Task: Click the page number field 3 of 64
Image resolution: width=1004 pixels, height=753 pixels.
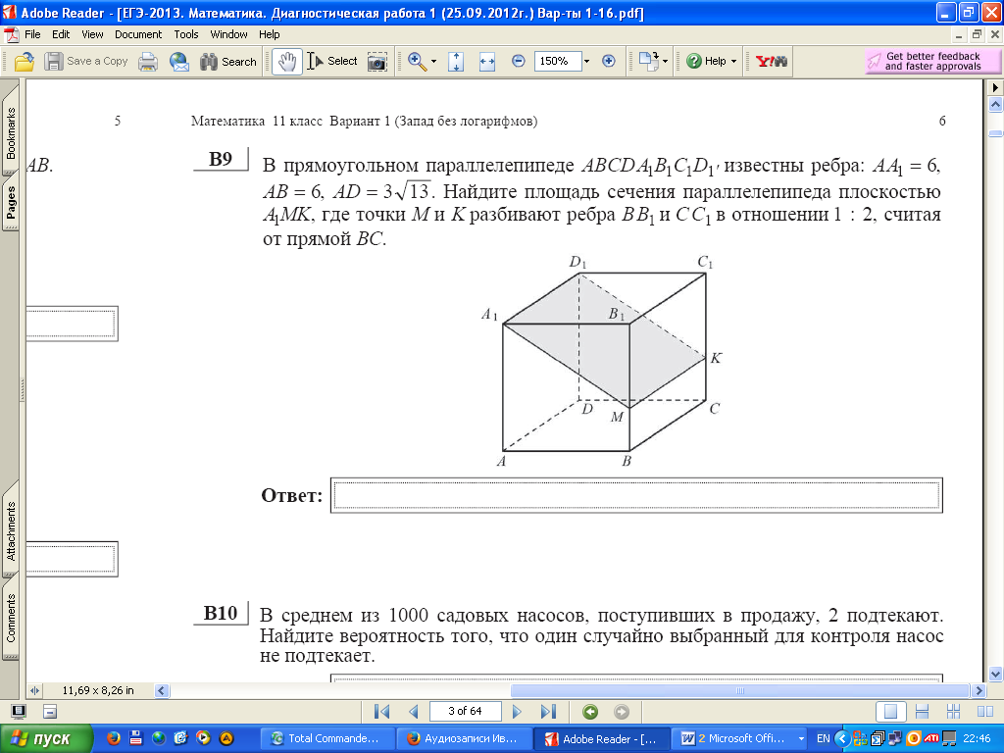Action: [465, 712]
